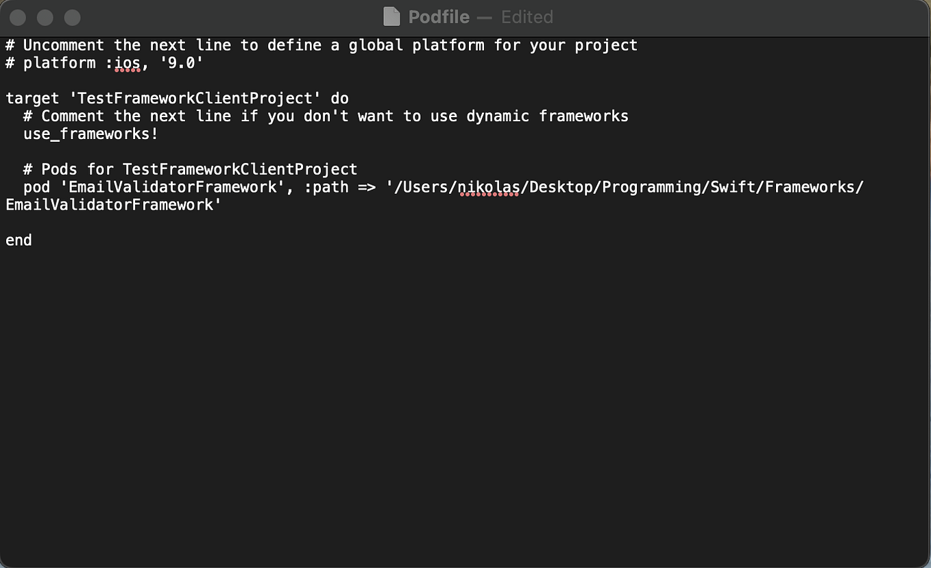The image size is (931, 568).
Task: Click the 'do' keyword after the target name
Action: point(339,98)
